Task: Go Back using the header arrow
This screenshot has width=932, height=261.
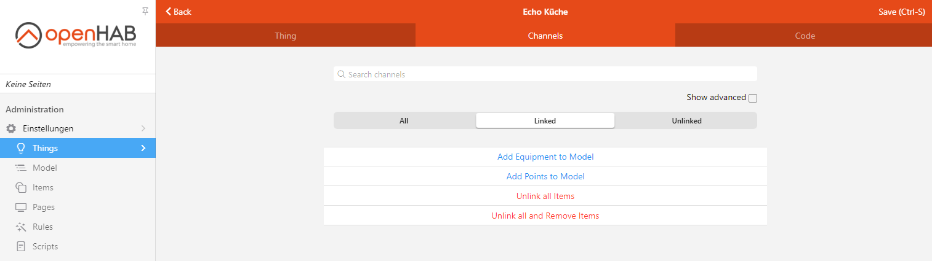Action: (179, 12)
